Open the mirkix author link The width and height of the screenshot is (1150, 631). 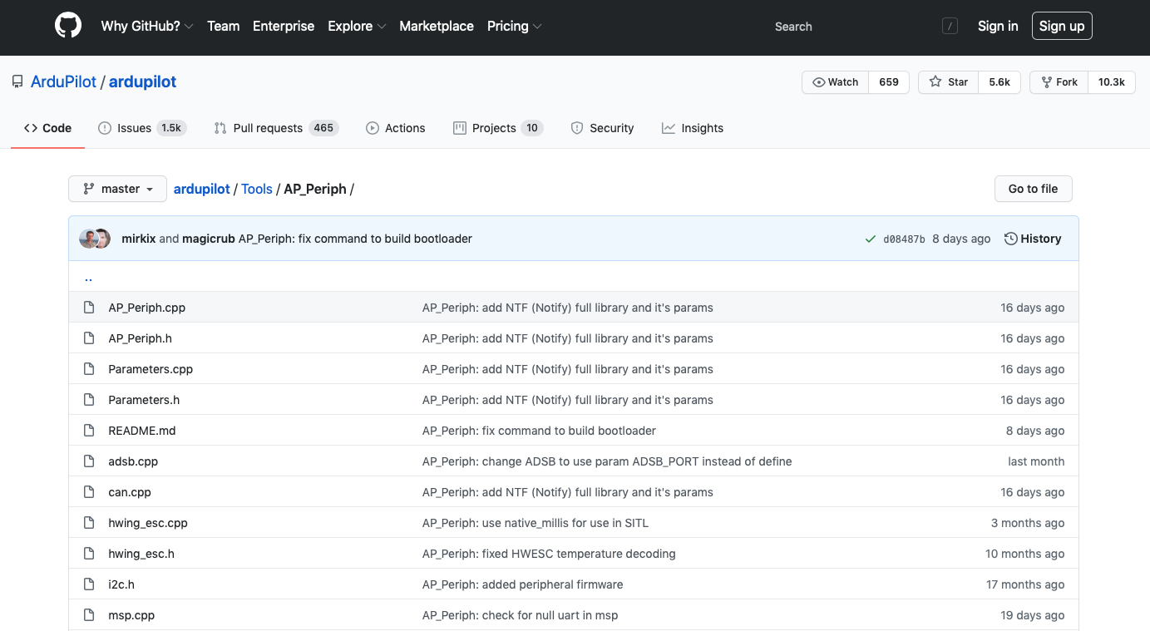coord(139,239)
